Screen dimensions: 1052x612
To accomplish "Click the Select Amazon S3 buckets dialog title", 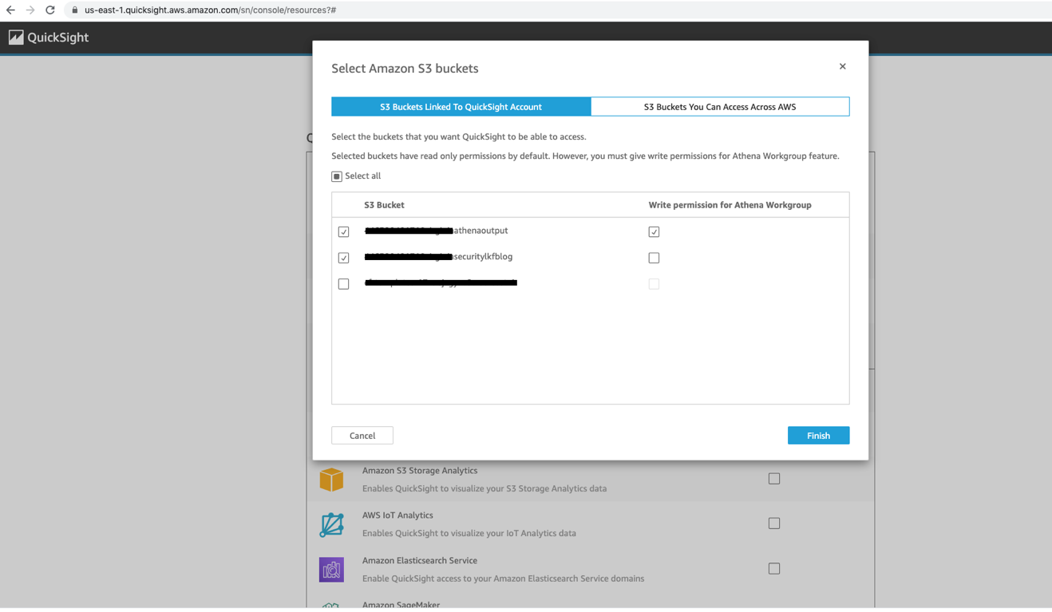I will tap(405, 69).
